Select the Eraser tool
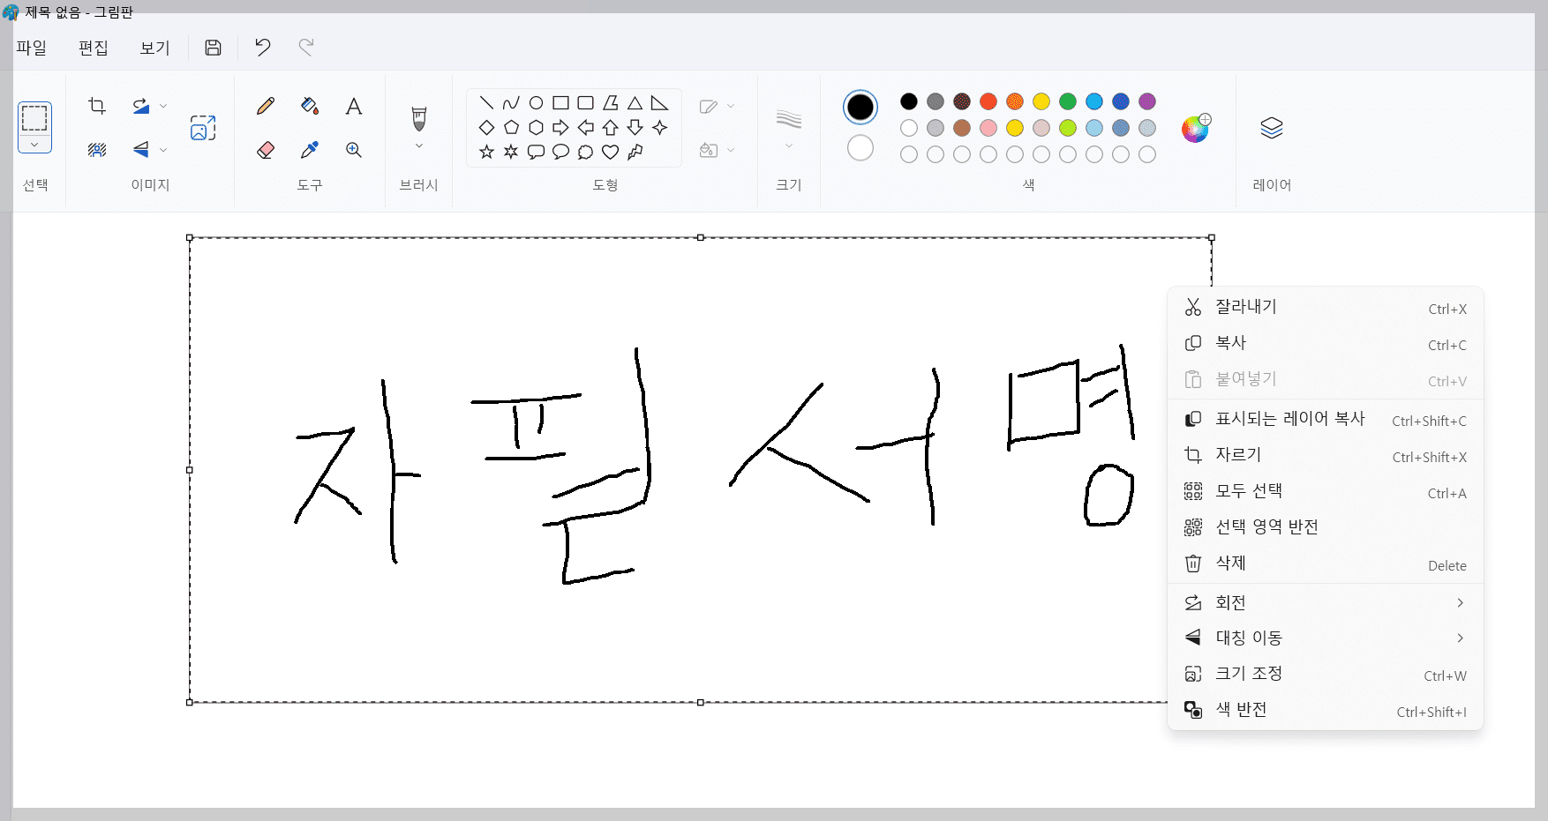 [x=265, y=150]
